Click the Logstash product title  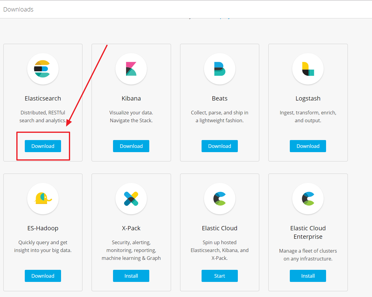click(x=308, y=98)
